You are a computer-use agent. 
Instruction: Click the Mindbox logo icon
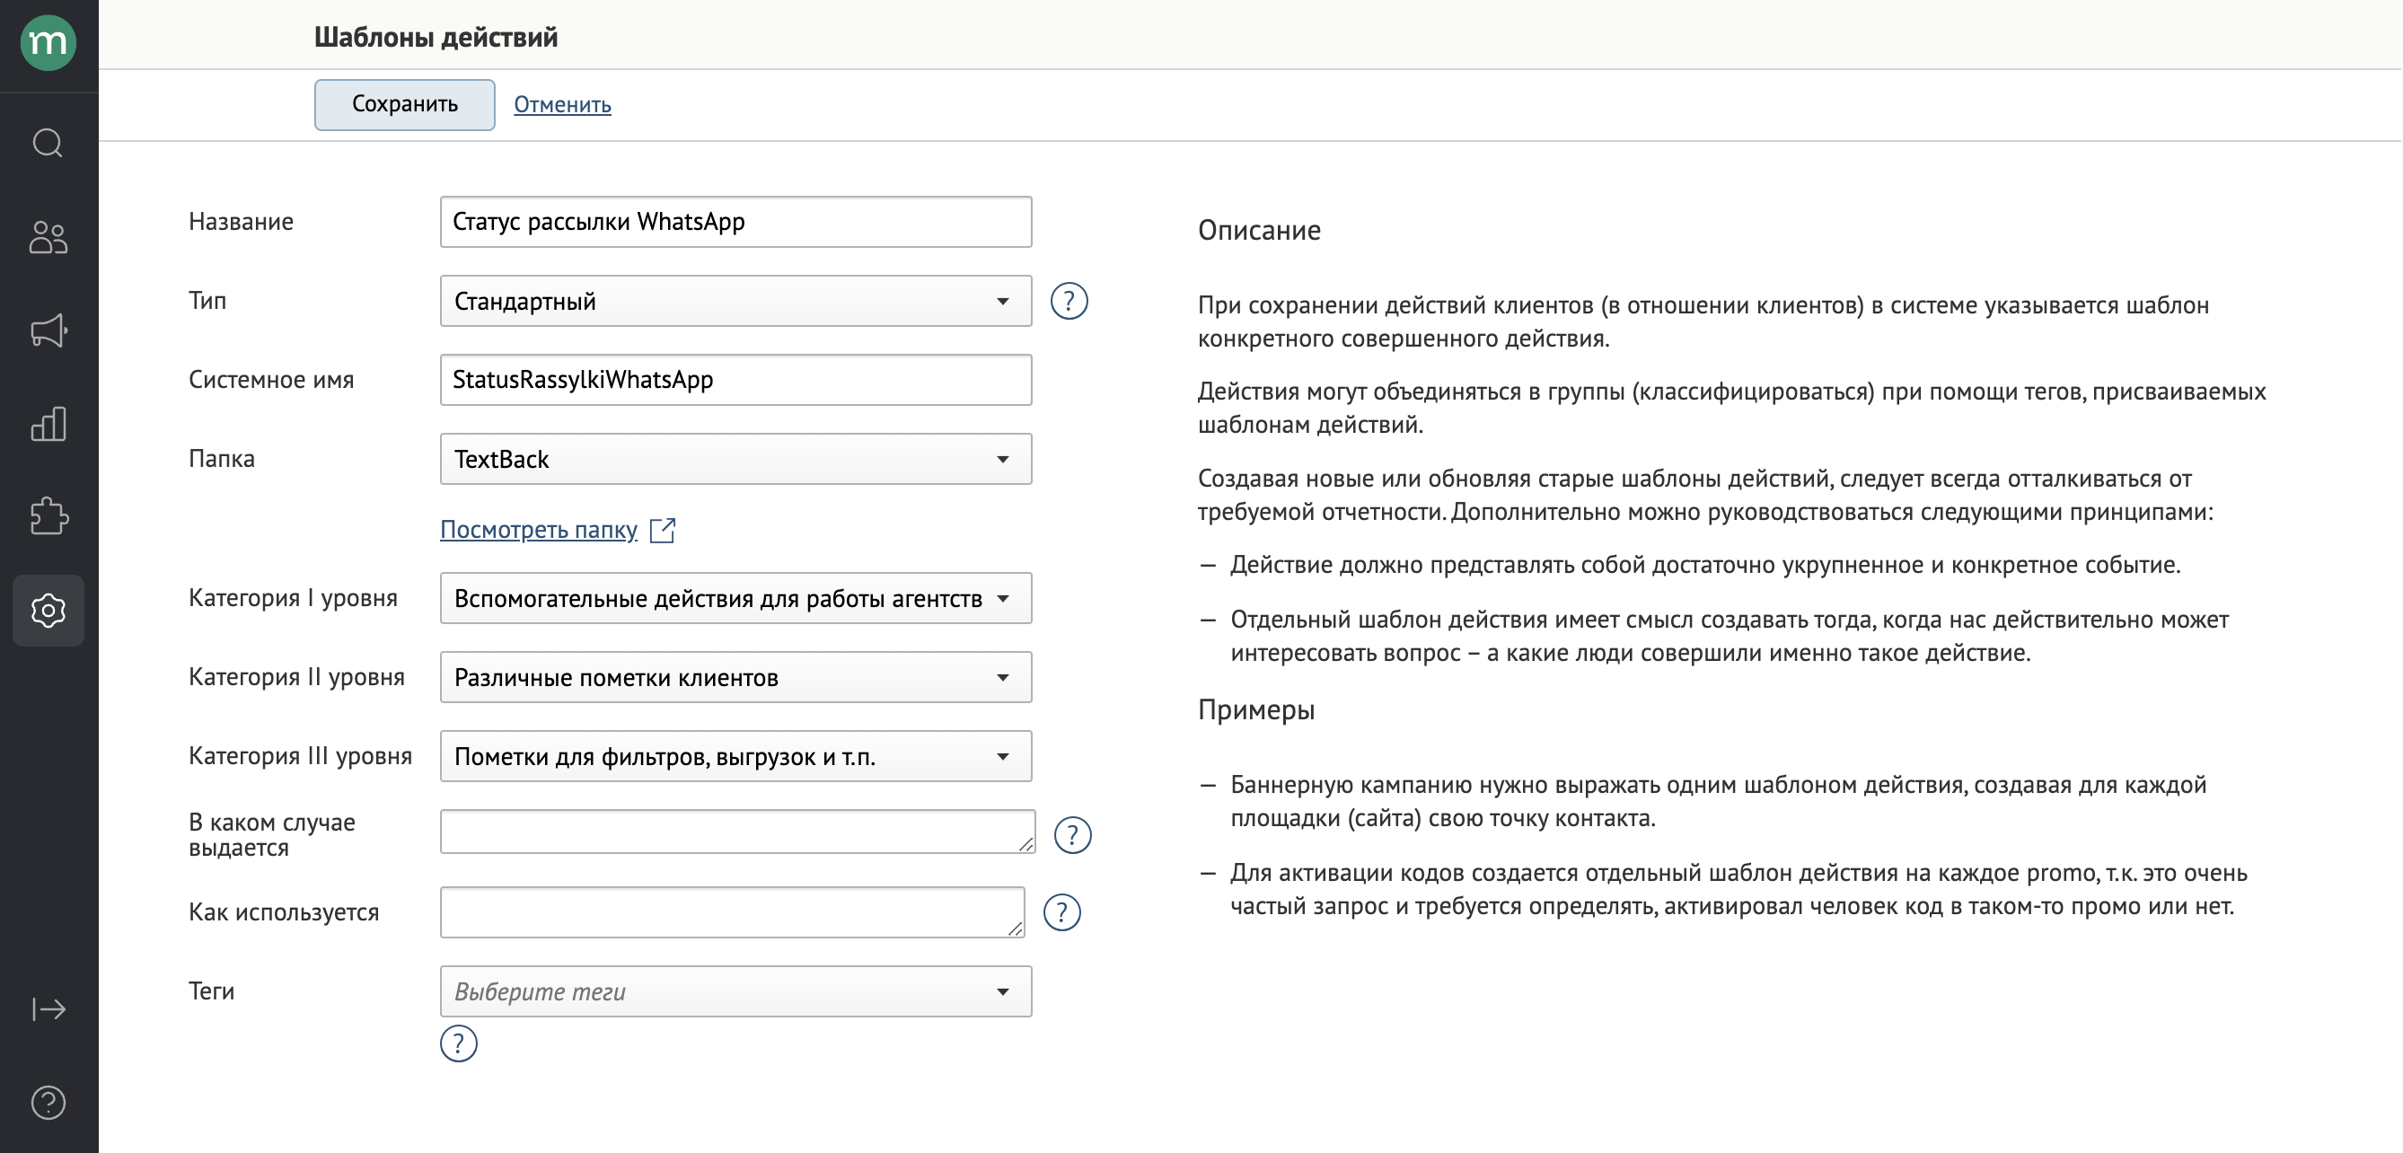tap(48, 43)
